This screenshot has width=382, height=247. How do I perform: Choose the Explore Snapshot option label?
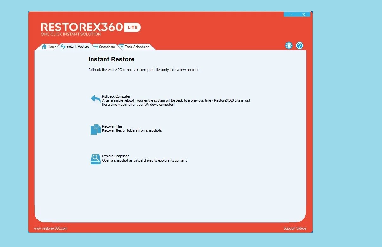[115, 156]
